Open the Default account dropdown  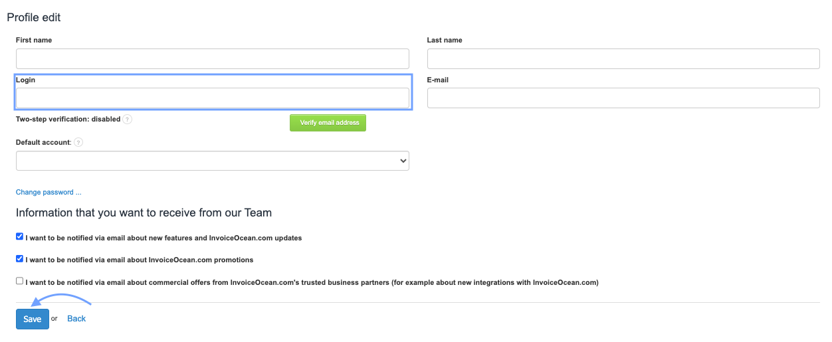pos(212,161)
